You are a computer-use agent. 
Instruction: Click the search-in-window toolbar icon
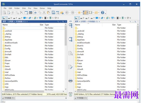pyautogui.click(x=58, y=13)
